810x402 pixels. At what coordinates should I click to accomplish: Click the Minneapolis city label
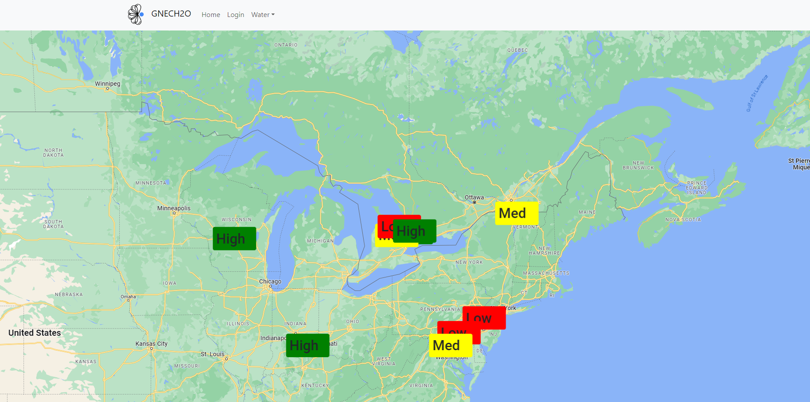pyautogui.click(x=174, y=208)
